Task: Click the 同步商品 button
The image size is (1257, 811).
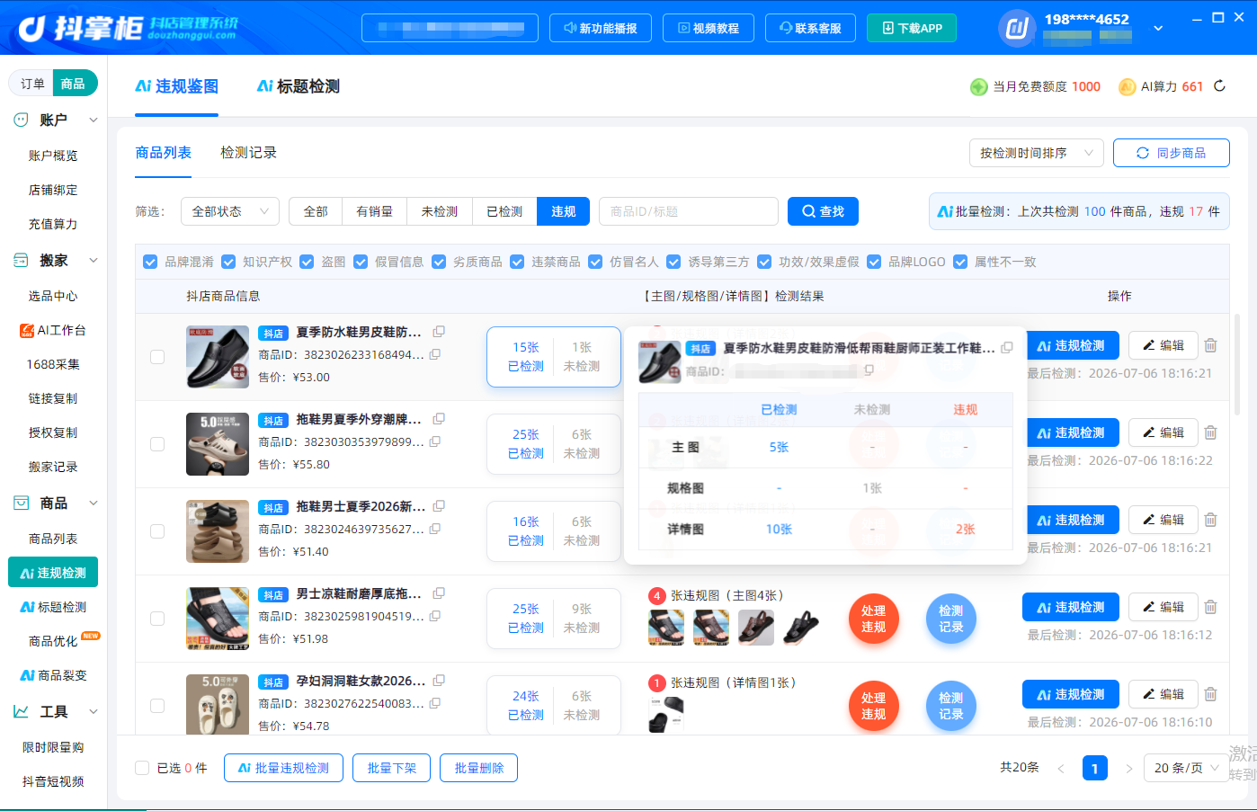Action: point(1172,153)
